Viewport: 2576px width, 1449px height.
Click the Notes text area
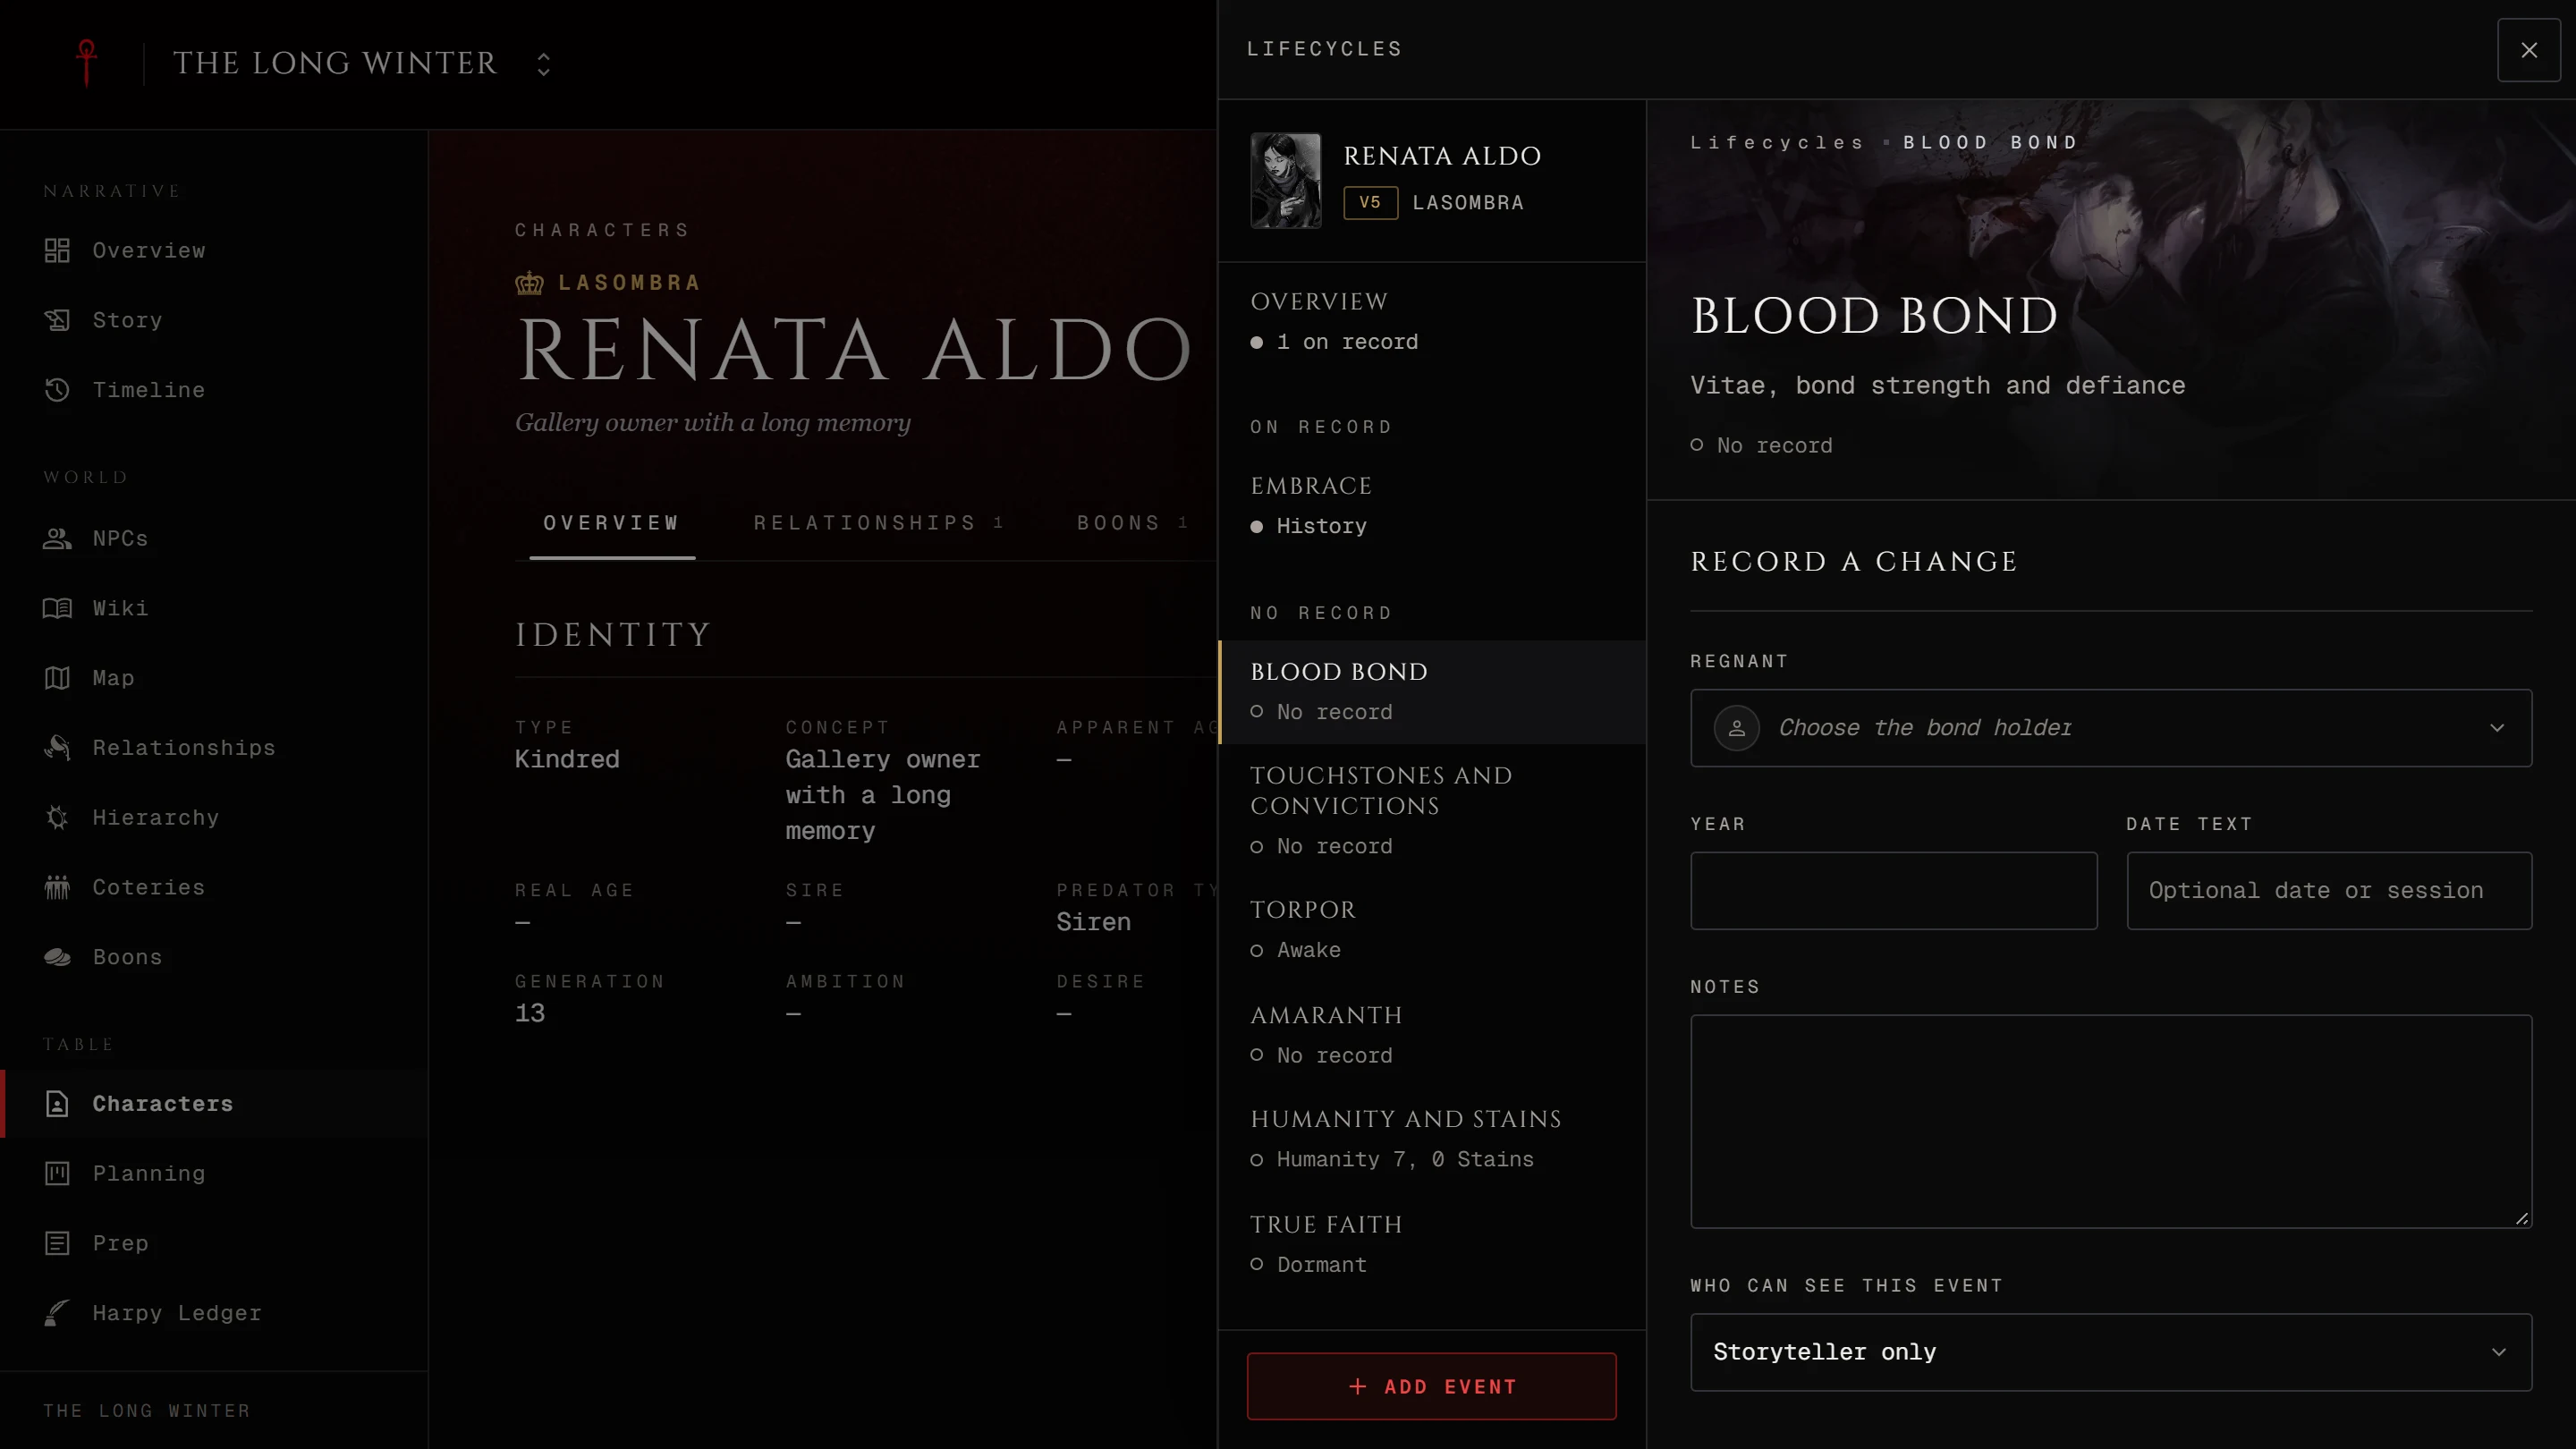2111,1122
